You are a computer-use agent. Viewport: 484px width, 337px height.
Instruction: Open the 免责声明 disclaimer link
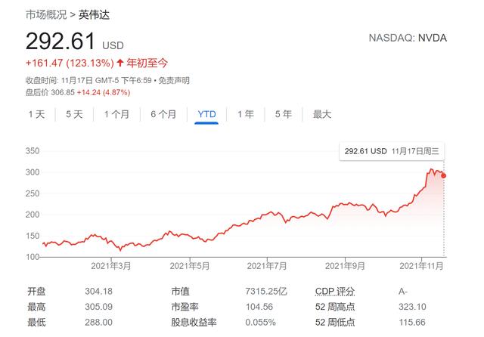click(174, 81)
